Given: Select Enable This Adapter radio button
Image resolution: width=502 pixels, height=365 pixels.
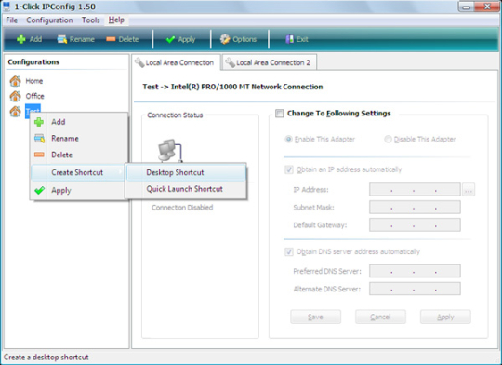Looking at the screenshot, I should tap(288, 139).
